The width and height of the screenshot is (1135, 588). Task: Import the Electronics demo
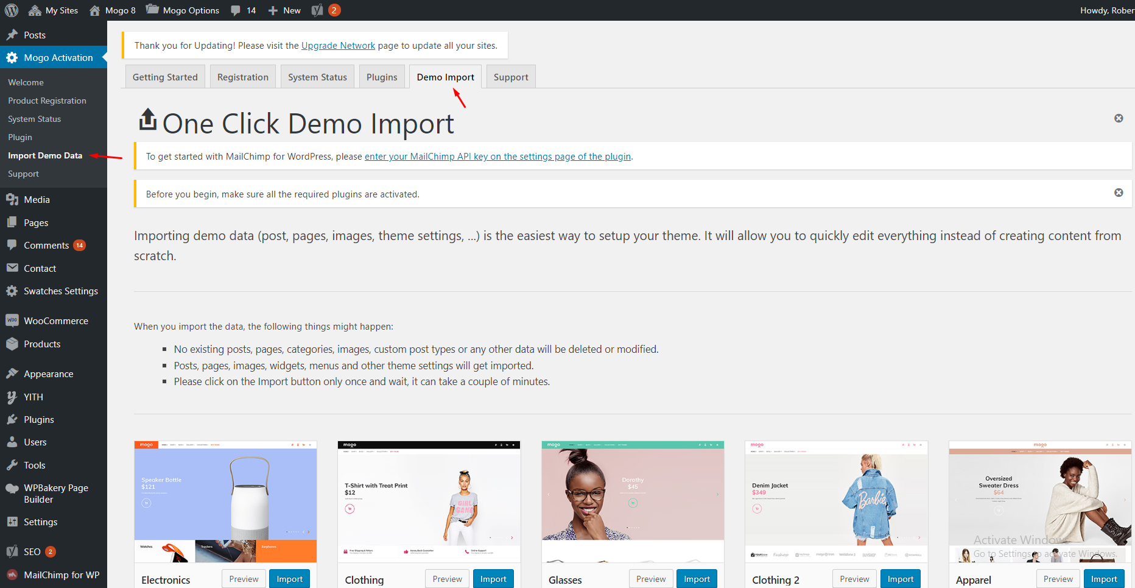[289, 579]
